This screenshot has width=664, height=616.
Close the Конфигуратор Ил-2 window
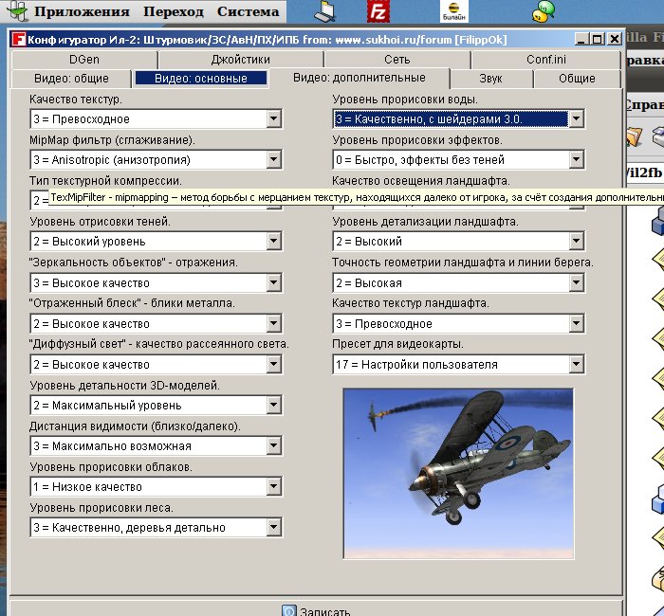tap(614, 40)
